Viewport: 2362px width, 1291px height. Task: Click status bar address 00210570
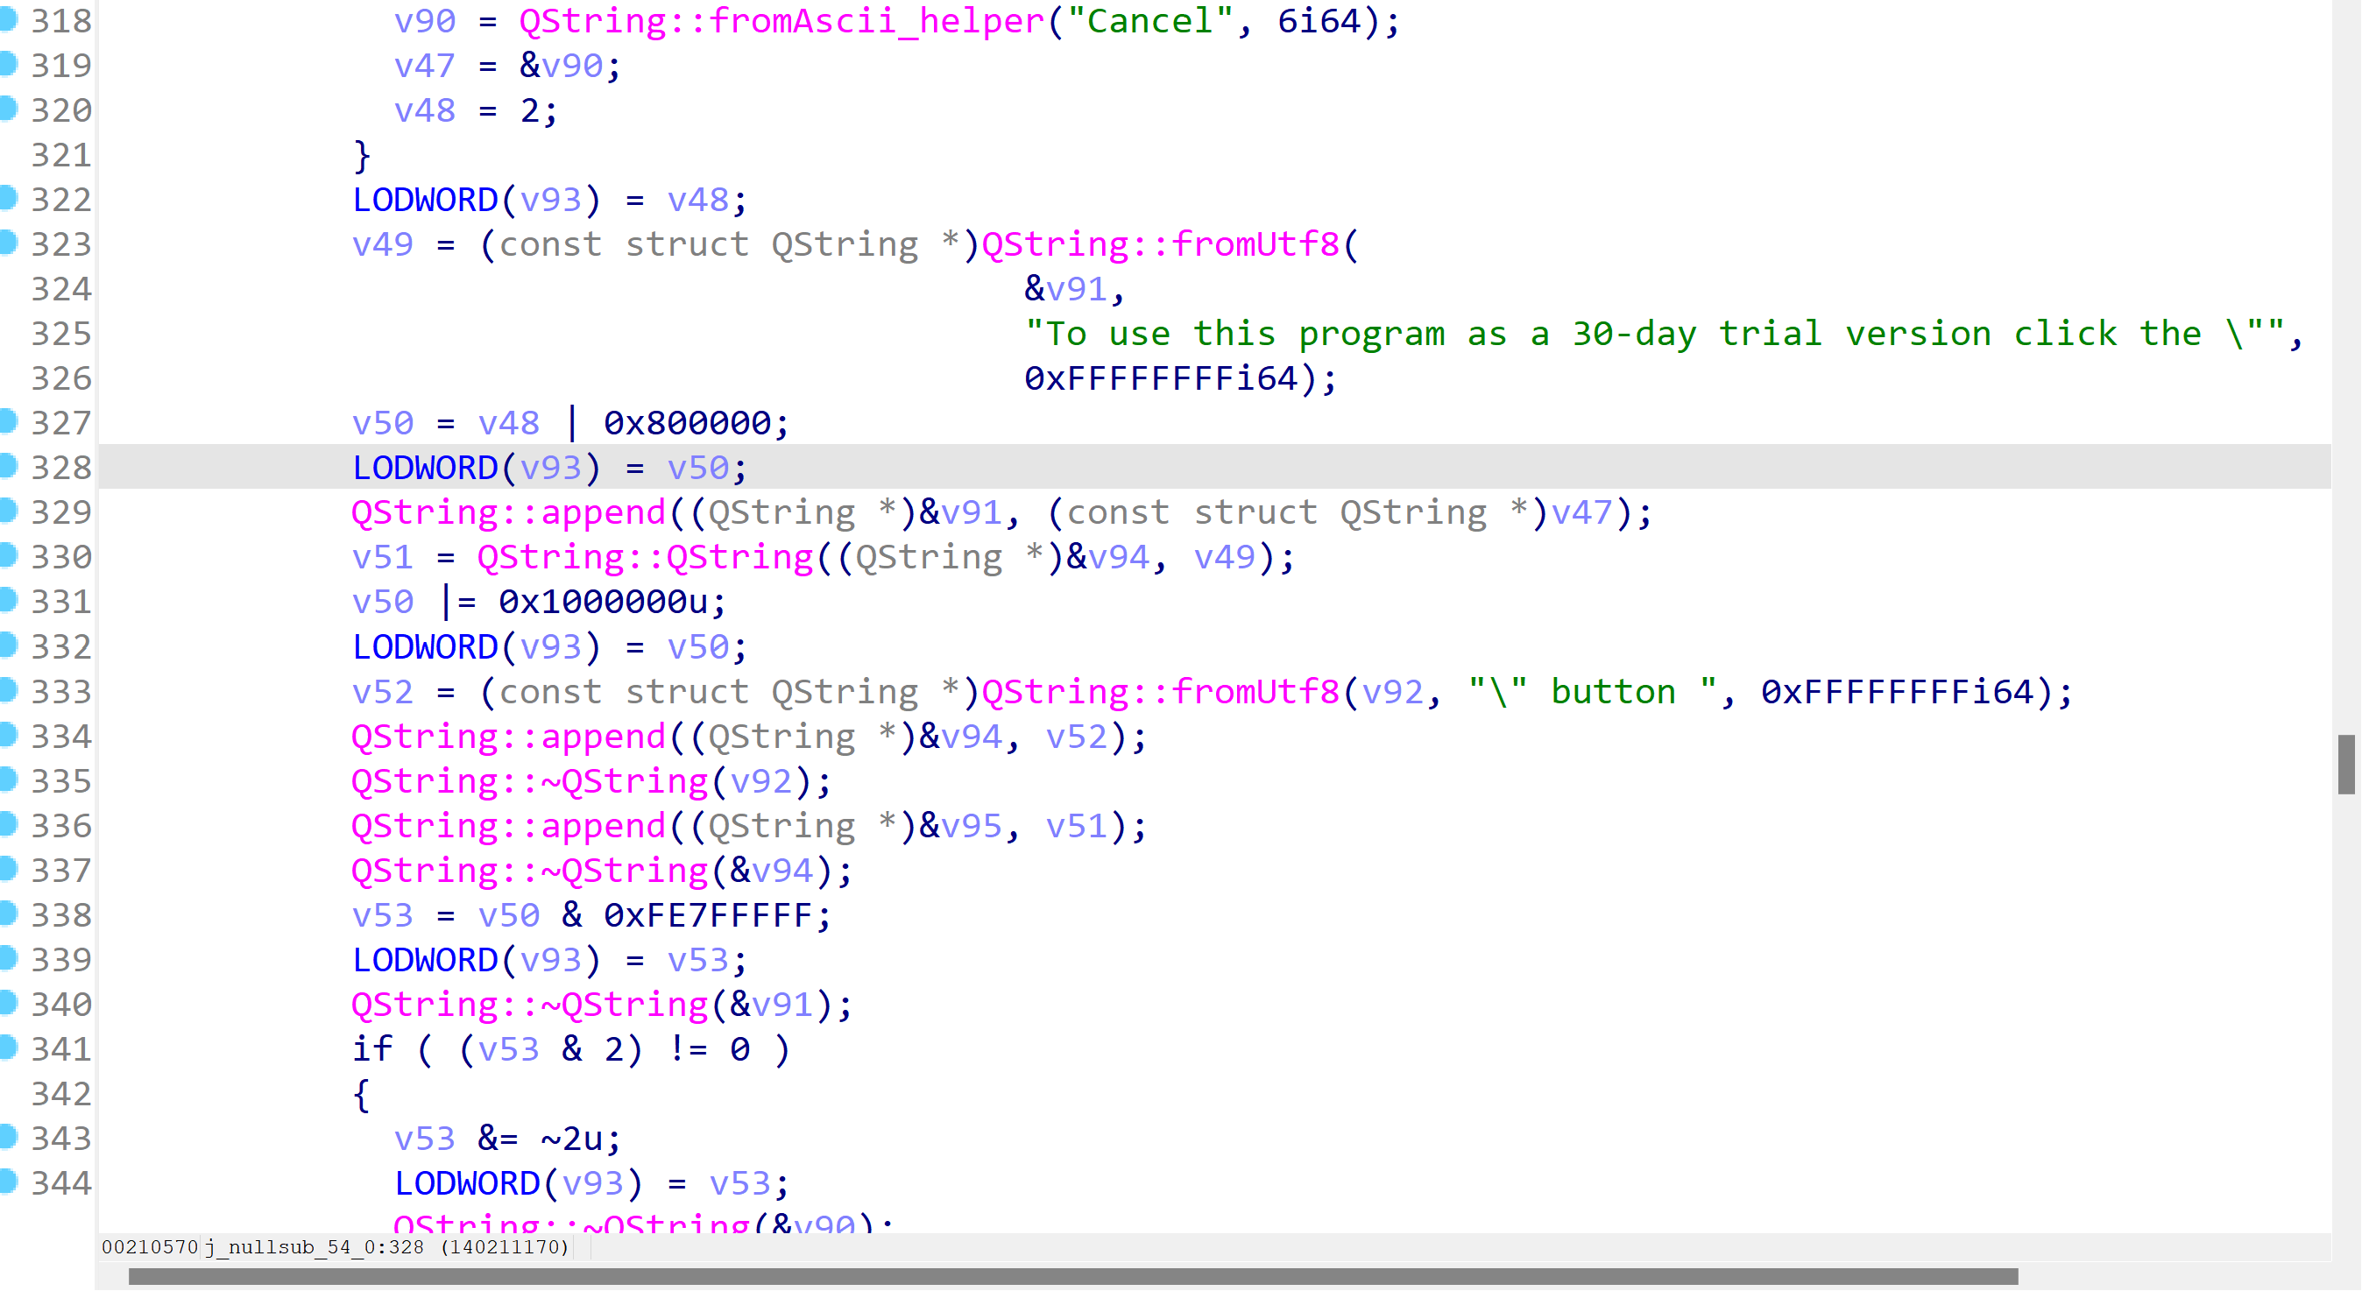[x=150, y=1247]
